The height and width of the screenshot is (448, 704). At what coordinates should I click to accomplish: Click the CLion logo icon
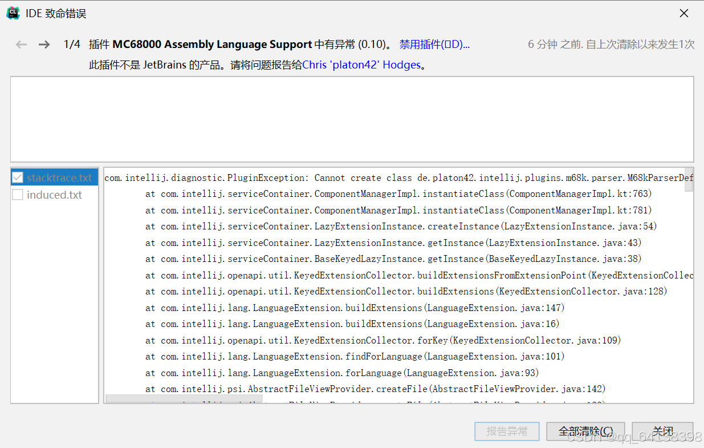(x=13, y=13)
